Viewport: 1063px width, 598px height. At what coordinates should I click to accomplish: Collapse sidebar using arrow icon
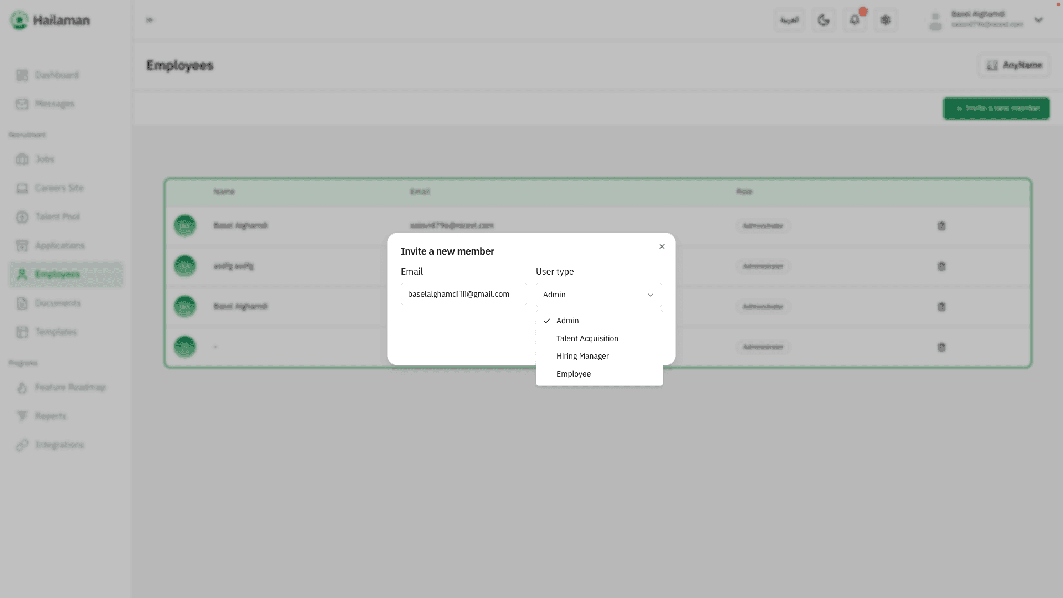point(149,20)
